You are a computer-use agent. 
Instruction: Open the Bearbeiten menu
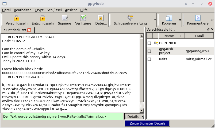[23, 10]
